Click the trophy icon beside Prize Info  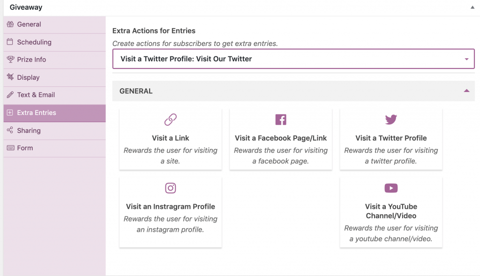(x=10, y=60)
